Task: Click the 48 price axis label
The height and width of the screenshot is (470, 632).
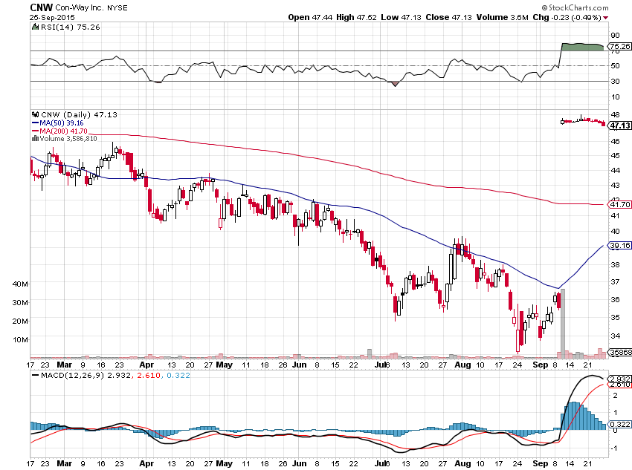Action: tap(616, 114)
